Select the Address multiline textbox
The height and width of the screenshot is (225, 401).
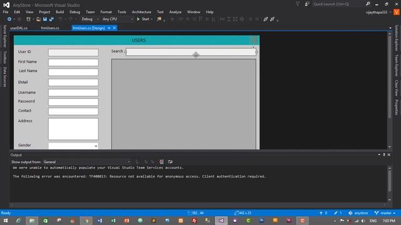point(73,129)
